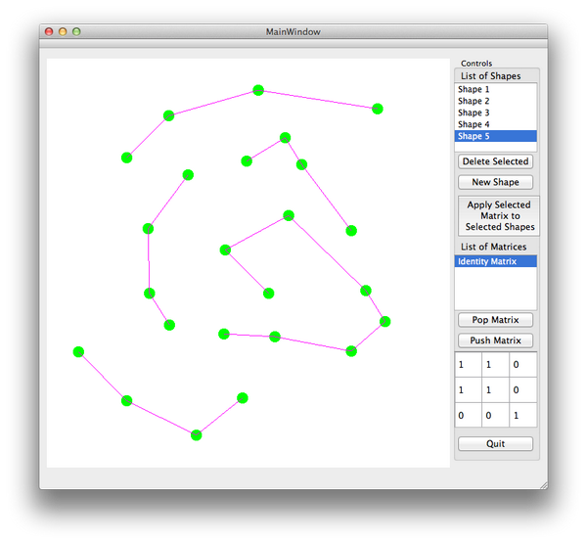
Task: Select Shape 2 in the shapes list
Action: tap(495, 101)
